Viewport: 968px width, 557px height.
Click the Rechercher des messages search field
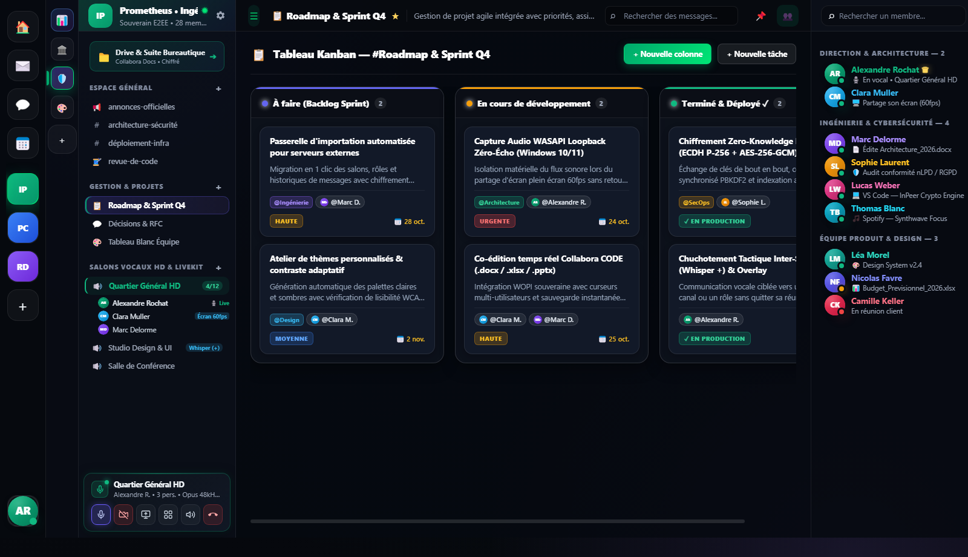tap(672, 16)
